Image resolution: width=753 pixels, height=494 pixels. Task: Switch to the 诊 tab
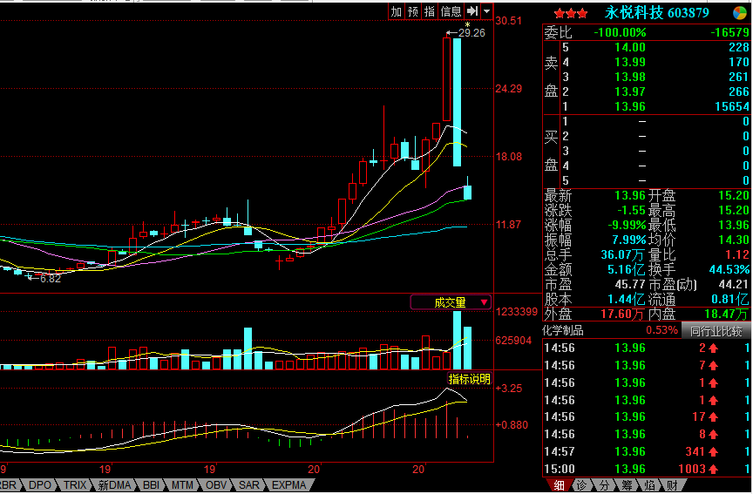(x=581, y=485)
